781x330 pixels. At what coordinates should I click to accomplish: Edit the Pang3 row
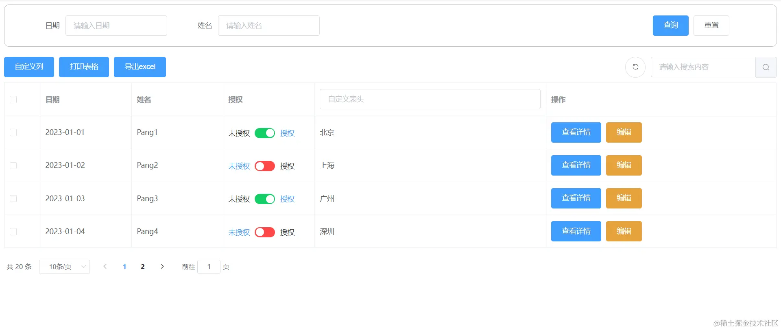click(624, 198)
